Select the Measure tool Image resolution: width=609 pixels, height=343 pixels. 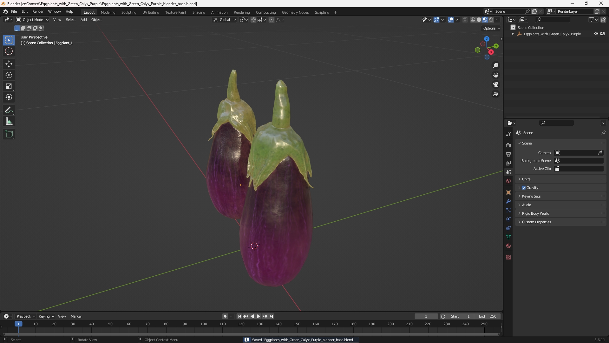tap(9, 121)
